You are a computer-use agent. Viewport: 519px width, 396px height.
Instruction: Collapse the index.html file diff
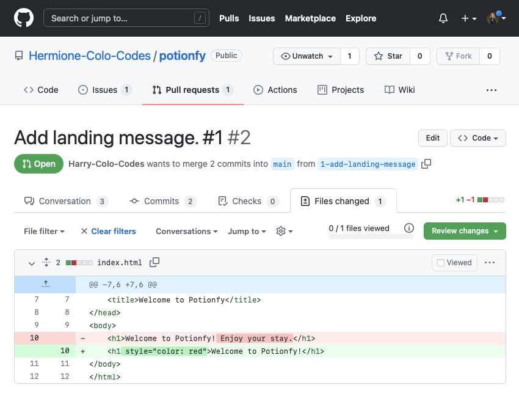(x=31, y=263)
